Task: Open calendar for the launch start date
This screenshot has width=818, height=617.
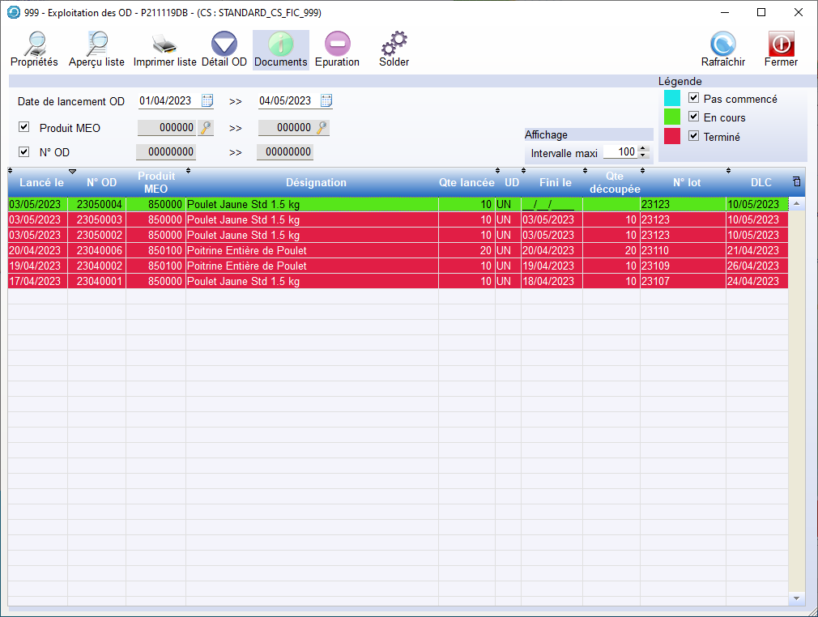Action: click(207, 101)
